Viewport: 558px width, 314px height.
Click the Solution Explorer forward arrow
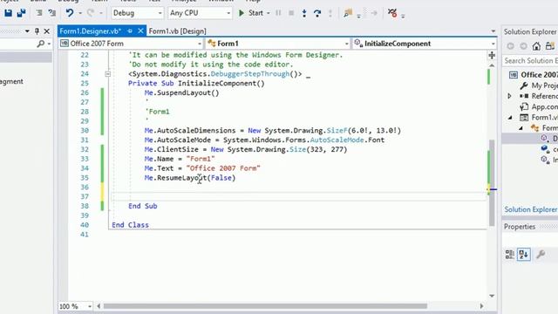(523, 46)
